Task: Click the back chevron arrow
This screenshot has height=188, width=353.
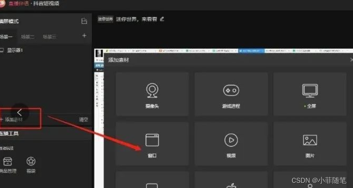Action: click(x=20, y=113)
